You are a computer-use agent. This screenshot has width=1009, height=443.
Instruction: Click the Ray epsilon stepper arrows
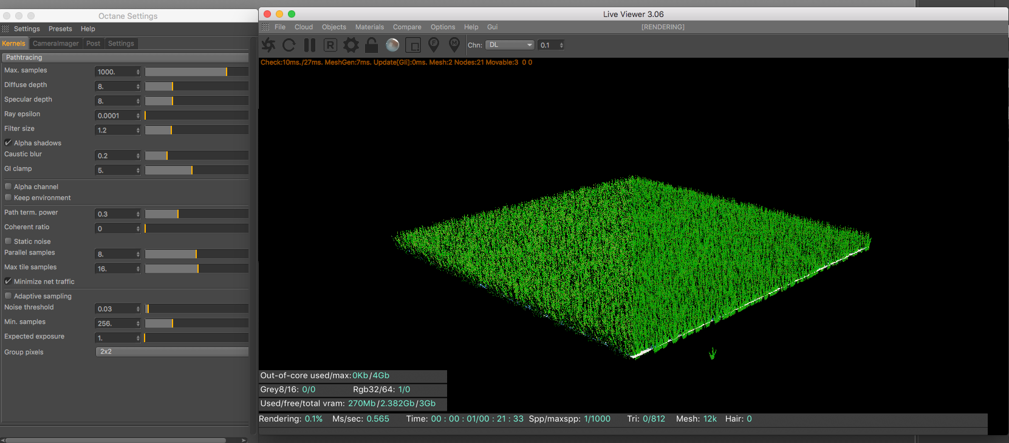pyautogui.click(x=138, y=115)
